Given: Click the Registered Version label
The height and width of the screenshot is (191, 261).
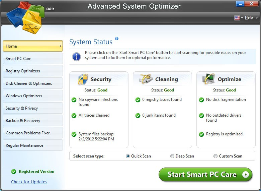Looking at the screenshot, I should coord(36,172).
